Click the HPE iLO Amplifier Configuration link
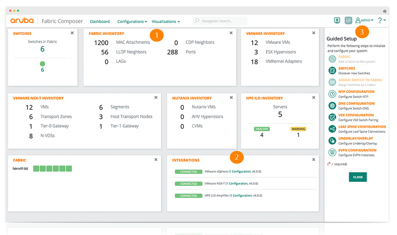This screenshot has height=235, width=397. tap(241, 196)
